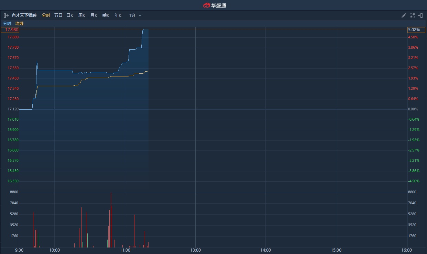Click the highlighted 17.980 price label
The image size is (427, 254).
[10, 30]
